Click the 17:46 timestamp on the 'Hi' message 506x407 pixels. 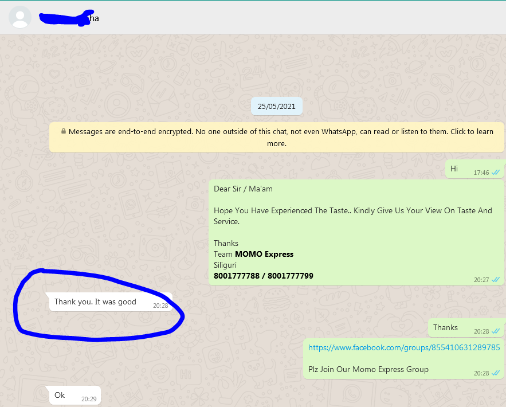tap(481, 173)
